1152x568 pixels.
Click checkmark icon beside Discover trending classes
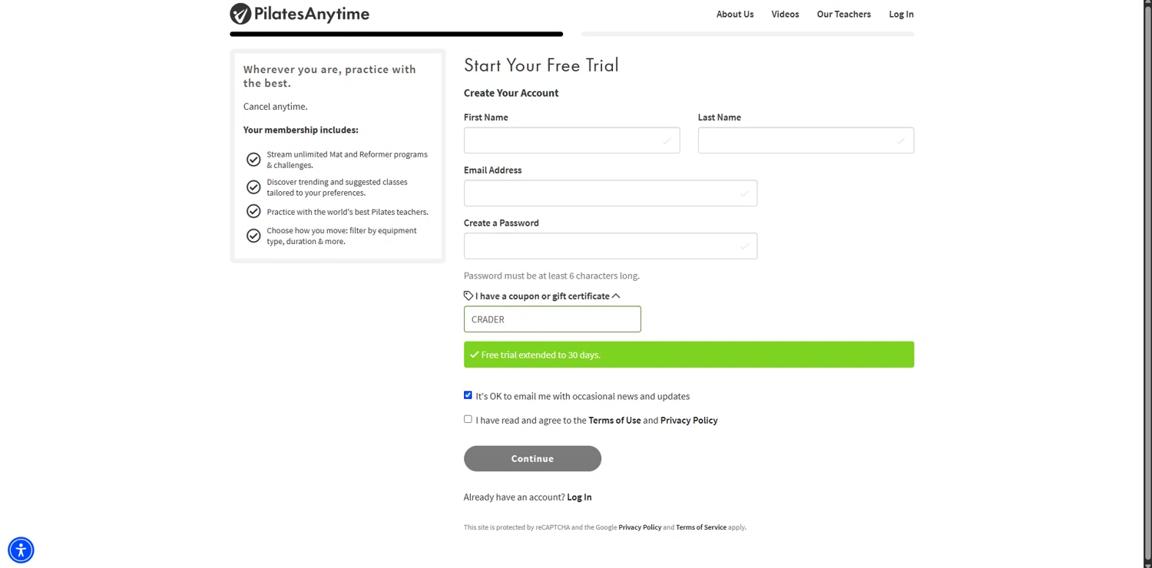click(253, 187)
